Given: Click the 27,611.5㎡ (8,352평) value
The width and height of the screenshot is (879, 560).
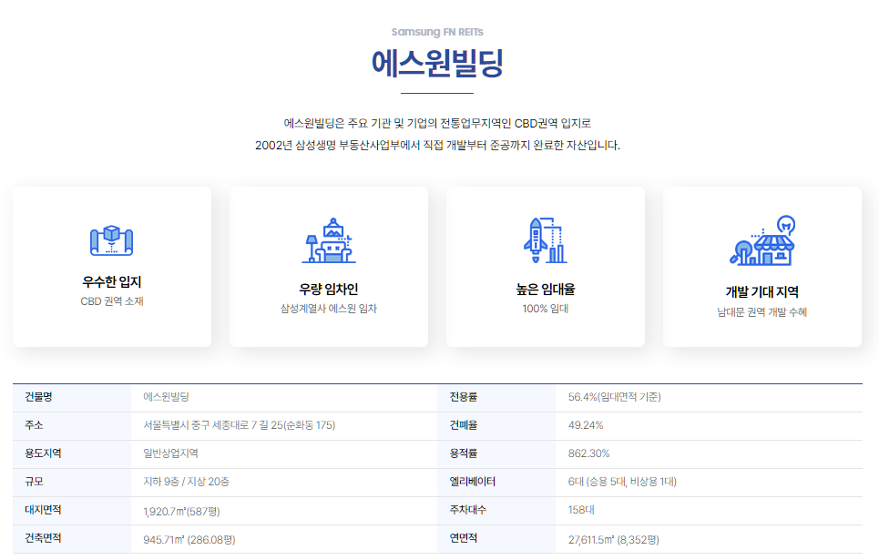Looking at the screenshot, I should [x=614, y=540].
